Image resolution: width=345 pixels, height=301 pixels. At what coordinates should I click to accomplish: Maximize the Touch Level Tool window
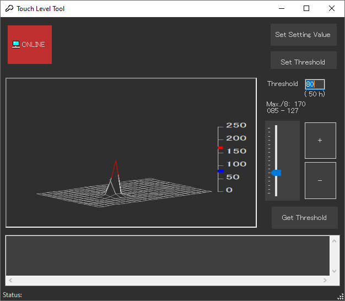(x=306, y=9)
